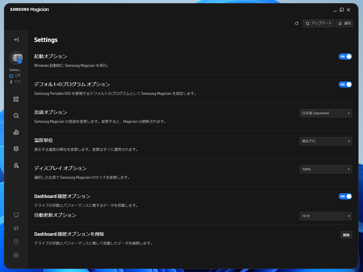Click the Samsung Magician logo title
Viewport: 363px width, 272px height.
point(30,10)
